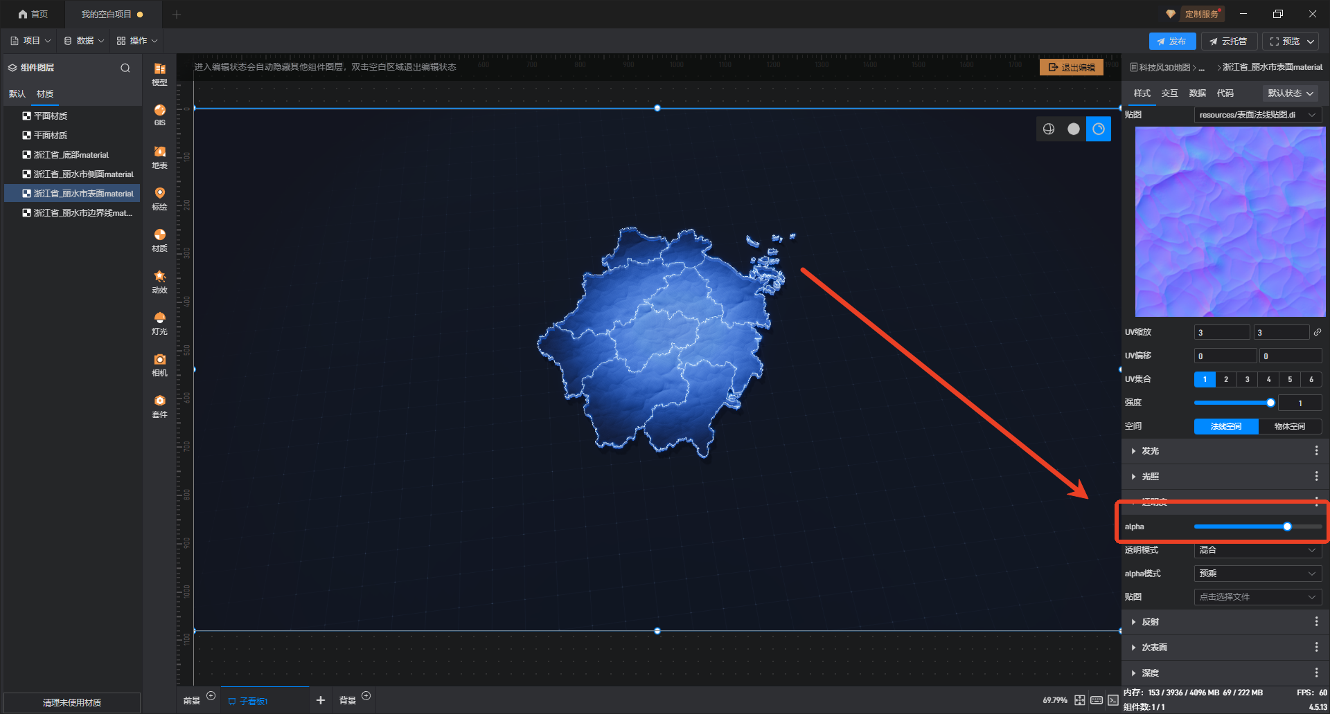
Task: Click the 发布 publish button
Action: click(x=1172, y=42)
